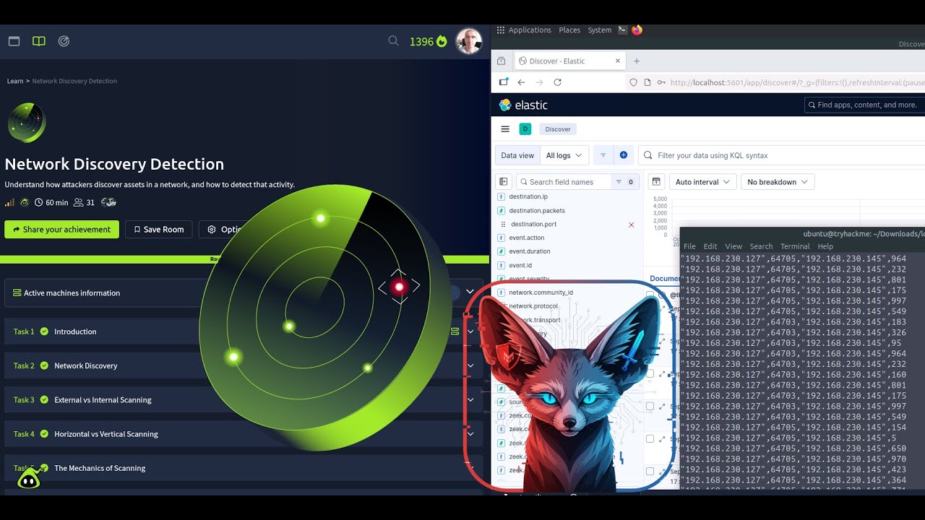
Task: Expand Task 3 External vs Internal Scanning chevron
Action: click(x=470, y=399)
